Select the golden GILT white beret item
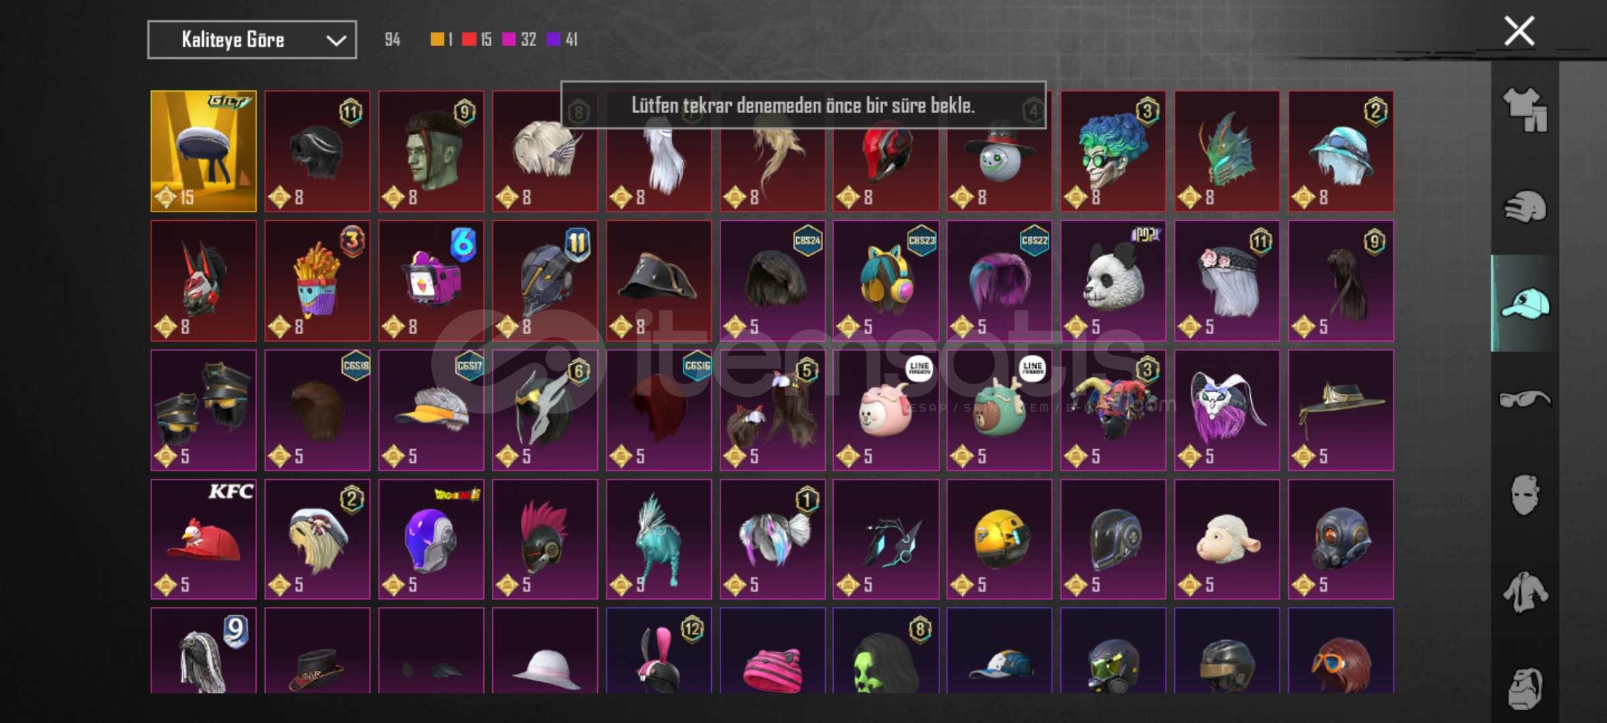 click(204, 151)
